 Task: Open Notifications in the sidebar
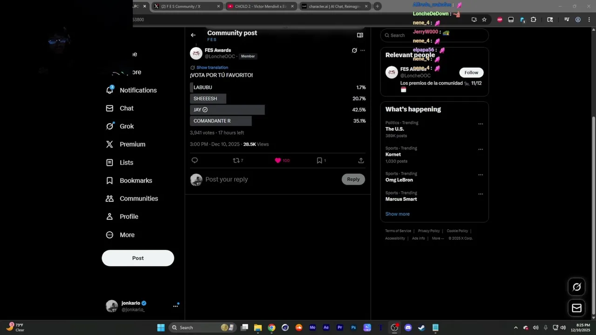pyautogui.click(x=132, y=90)
